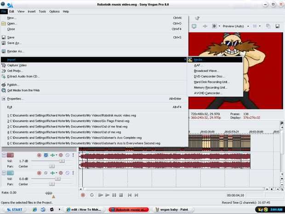This screenshot has width=285, height=214.
Task: Toggle invert phase on 1.7 dB track
Action: [46, 155]
